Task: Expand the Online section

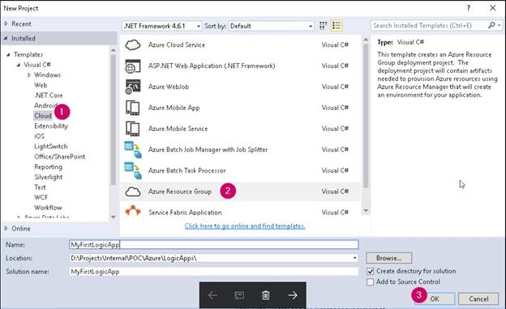Action: pyautogui.click(x=6, y=229)
